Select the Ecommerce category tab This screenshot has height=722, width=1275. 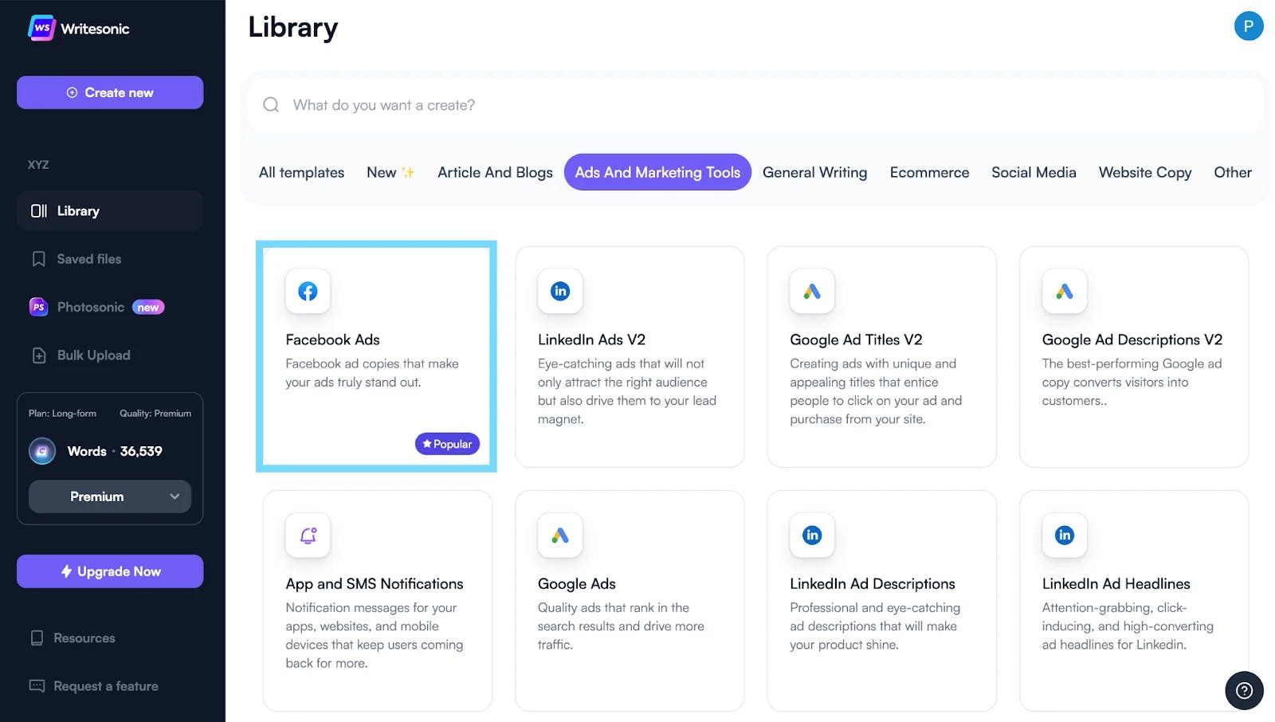tap(928, 172)
